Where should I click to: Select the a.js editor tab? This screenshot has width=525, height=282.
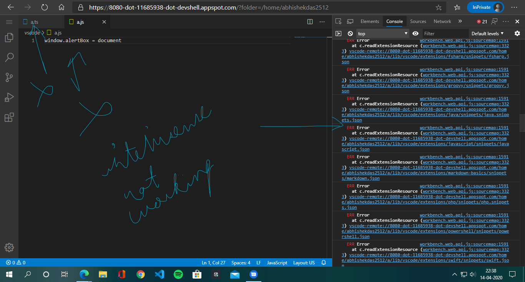[86, 22]
